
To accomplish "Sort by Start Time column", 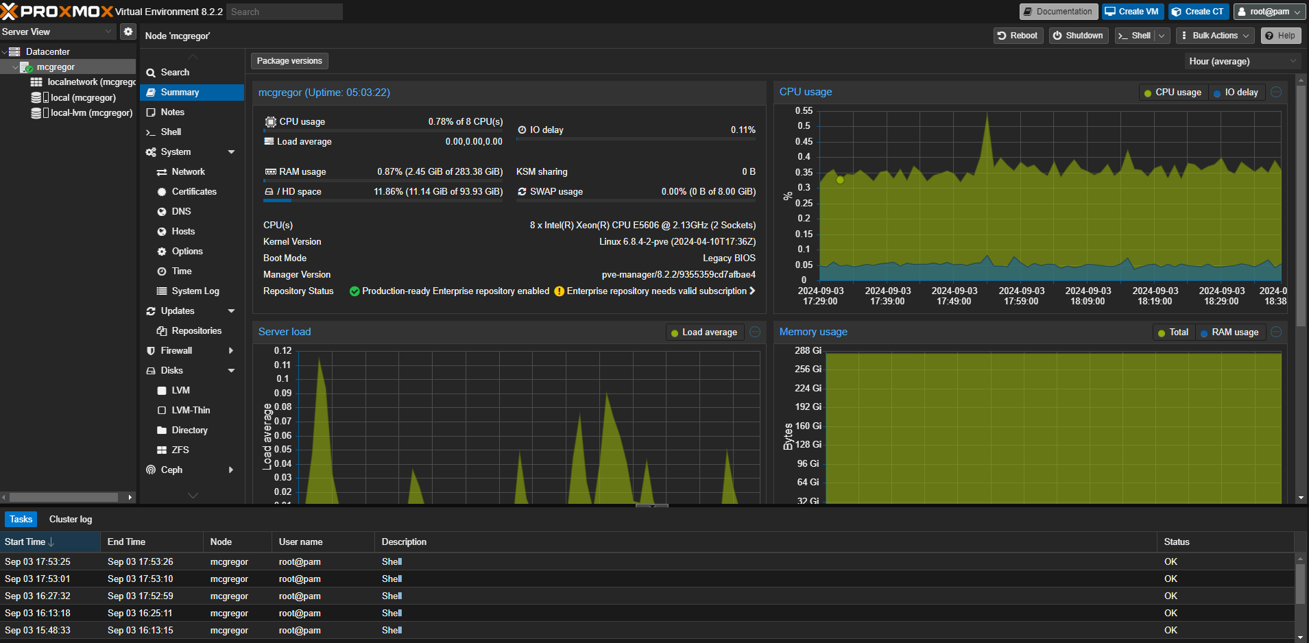I will coord(50,542).
